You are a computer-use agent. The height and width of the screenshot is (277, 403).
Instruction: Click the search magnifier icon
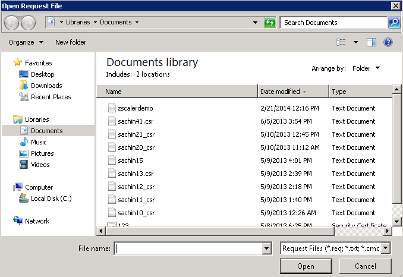pos(394,23)
